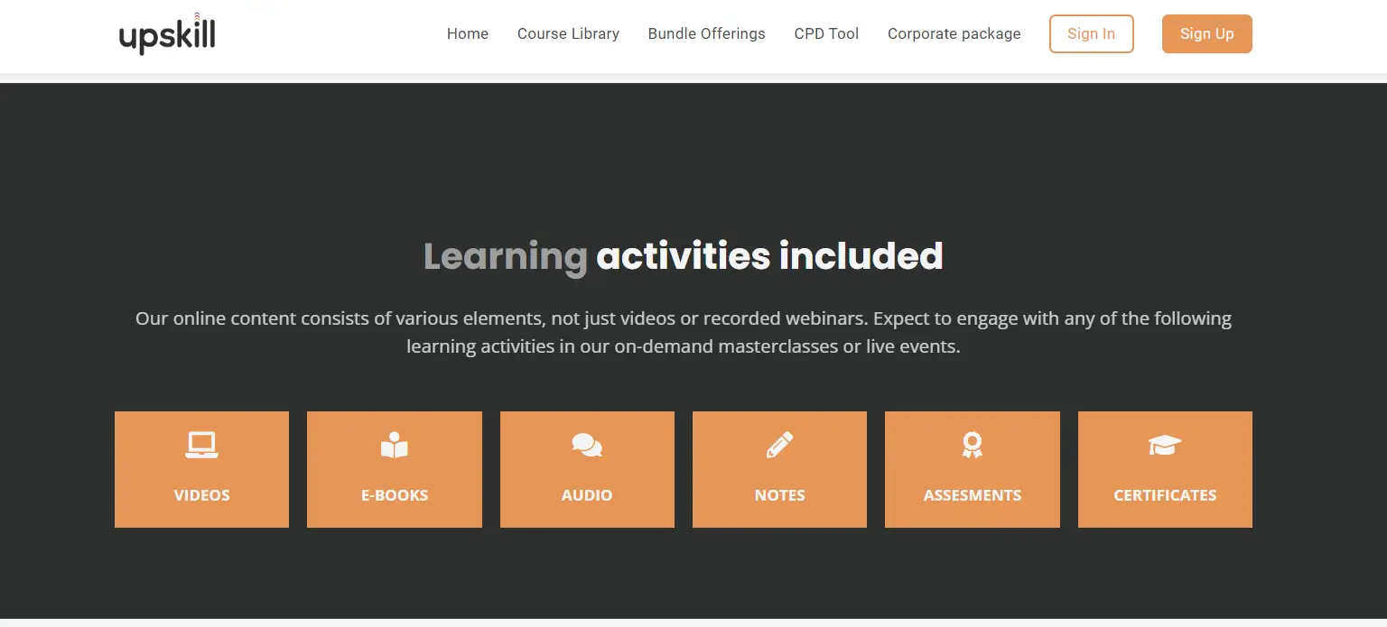
Task: Click the laptop icon in Videos tile
Action: pos(201,445)
